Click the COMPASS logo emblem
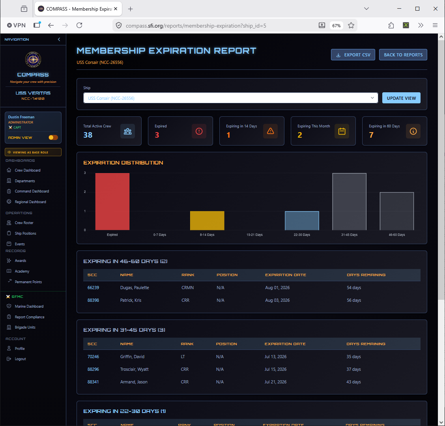The image size is (445, 426). [33, 60]
